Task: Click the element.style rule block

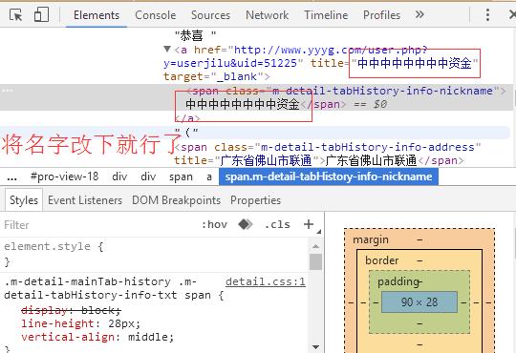Action: point(154,254)
